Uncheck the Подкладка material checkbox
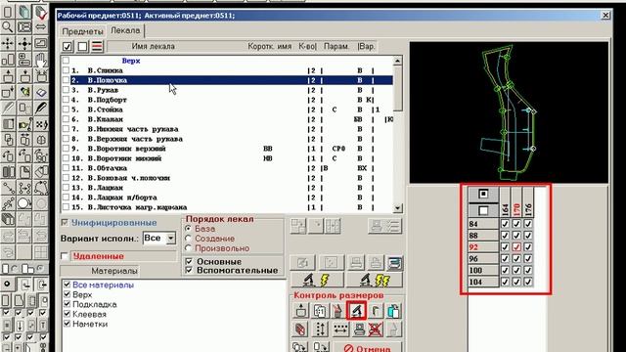 pyautogui.click(x=67, y=304)
